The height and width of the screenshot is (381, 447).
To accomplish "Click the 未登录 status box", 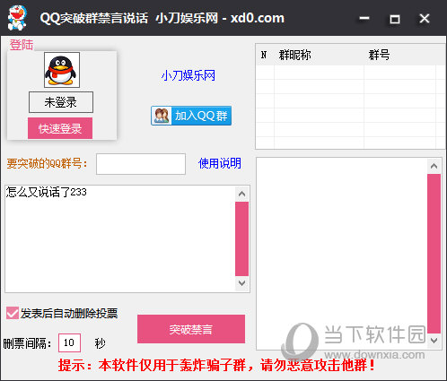I will tap(61, 102).
